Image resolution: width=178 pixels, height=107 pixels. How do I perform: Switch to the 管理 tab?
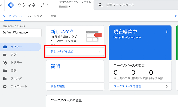(54, 16)
